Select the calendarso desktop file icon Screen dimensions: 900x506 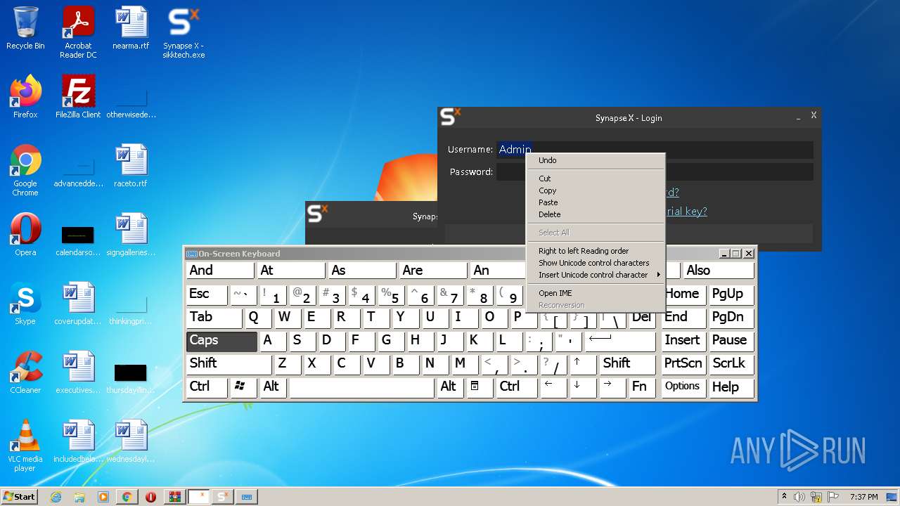tap(78, 239)
